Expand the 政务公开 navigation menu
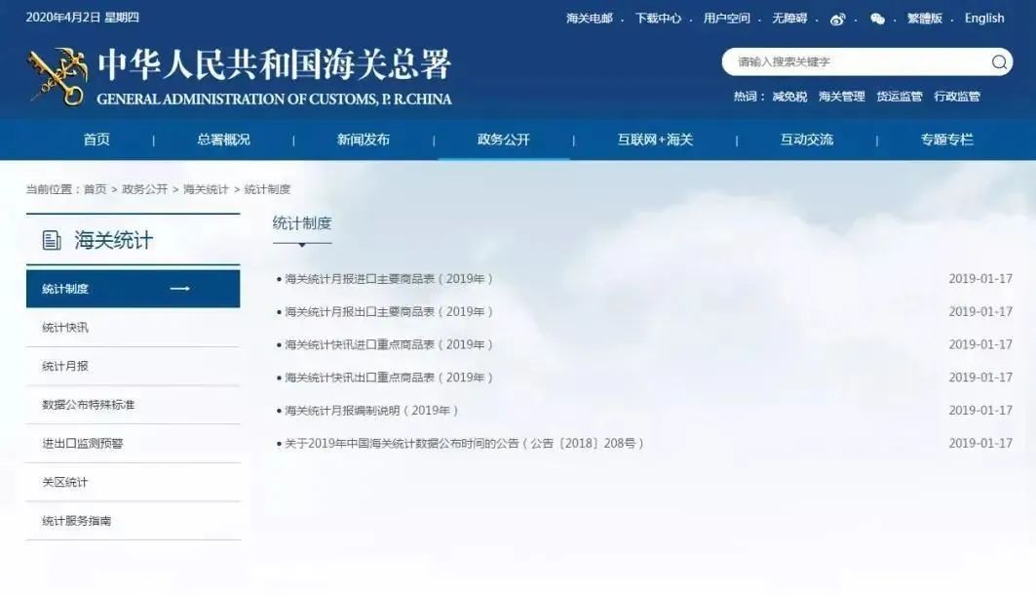Screen dimensions: 1036x596 503,139
